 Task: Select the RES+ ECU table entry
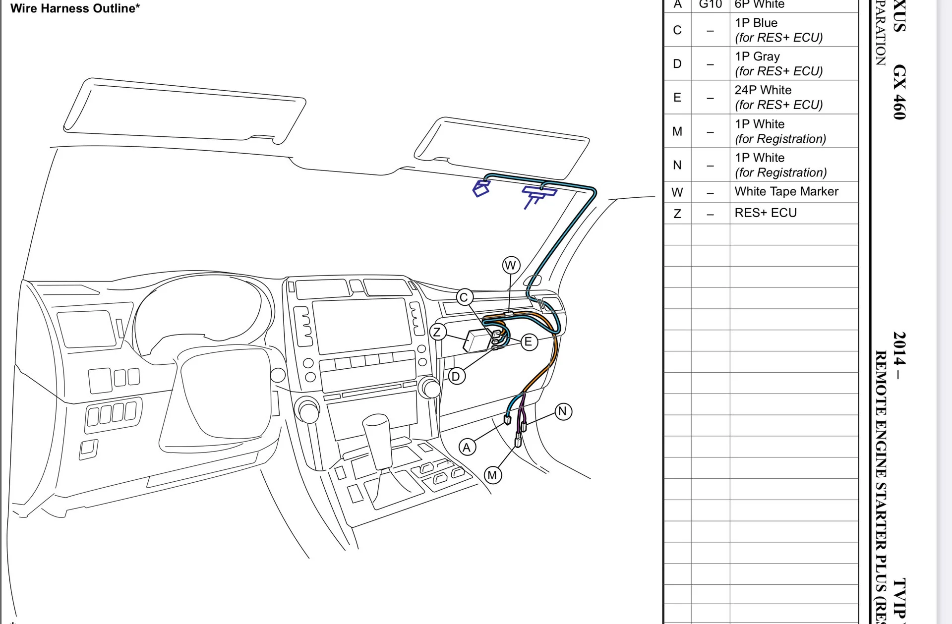click(x=765, y=213)
